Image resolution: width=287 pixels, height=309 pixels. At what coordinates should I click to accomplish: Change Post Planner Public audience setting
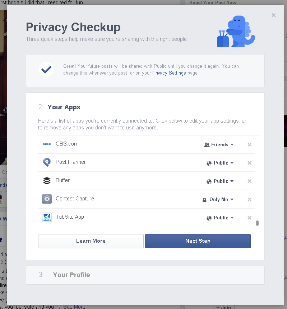[x=220, y=163]
